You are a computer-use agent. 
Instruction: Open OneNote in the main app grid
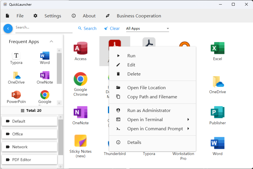pos(81,115)
